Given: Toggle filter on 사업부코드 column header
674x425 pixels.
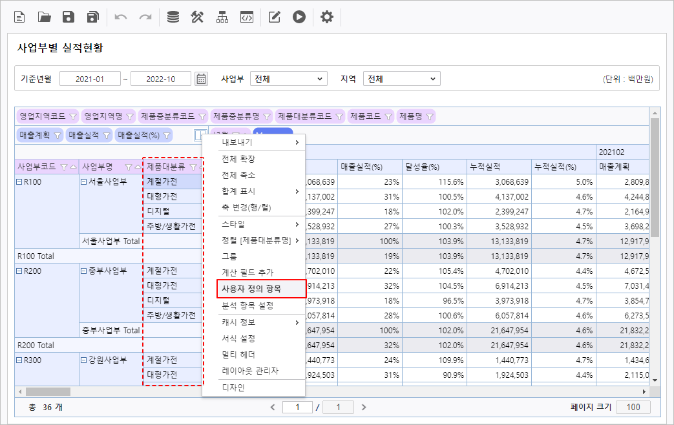Looking at the screenshot, I should pos(63,167).
